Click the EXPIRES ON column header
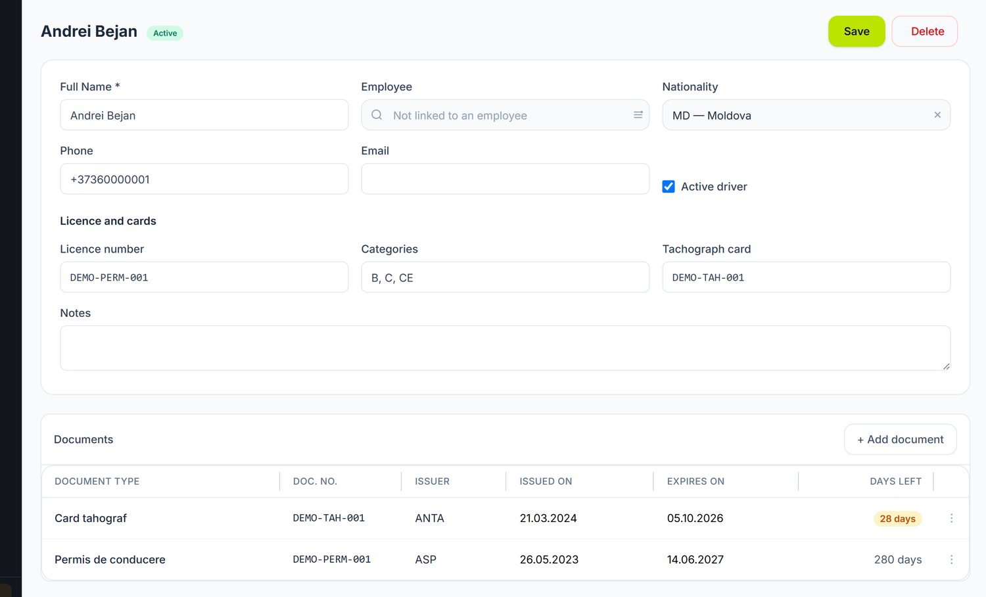Screen dimensions: 986x597 tap(695, 481)
